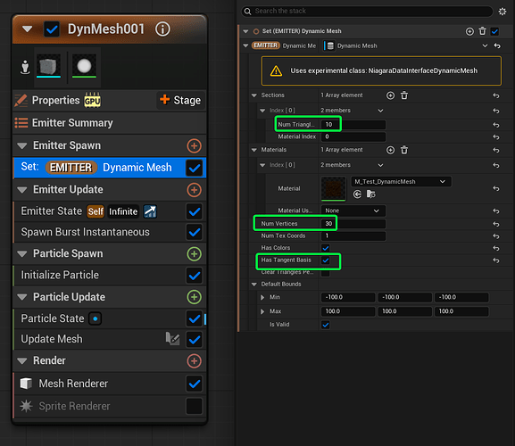
Task: Collapse the Default Bounds section
Action: point(253,285)
